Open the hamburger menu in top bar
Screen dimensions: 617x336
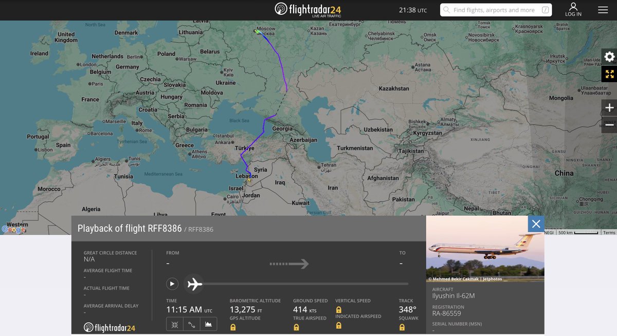[x=603, y=10]
